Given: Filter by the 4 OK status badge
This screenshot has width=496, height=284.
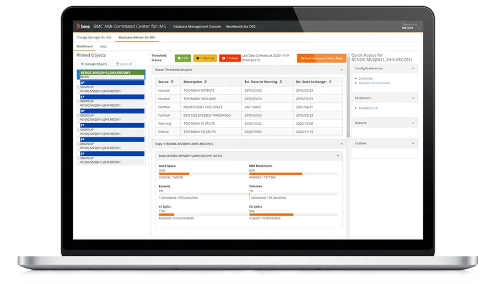Looking at the screenshot, I should coord(183,58).
